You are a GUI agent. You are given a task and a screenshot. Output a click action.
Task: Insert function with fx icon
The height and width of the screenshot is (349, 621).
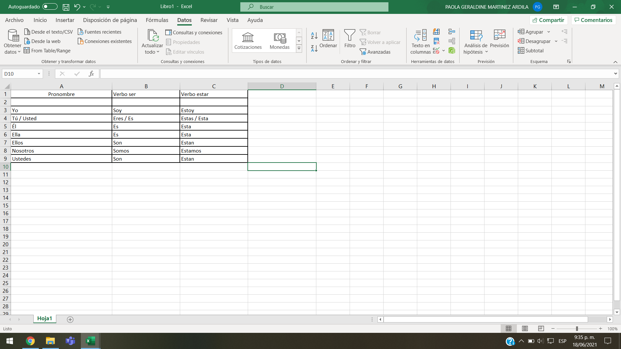[x=92, y=74]
